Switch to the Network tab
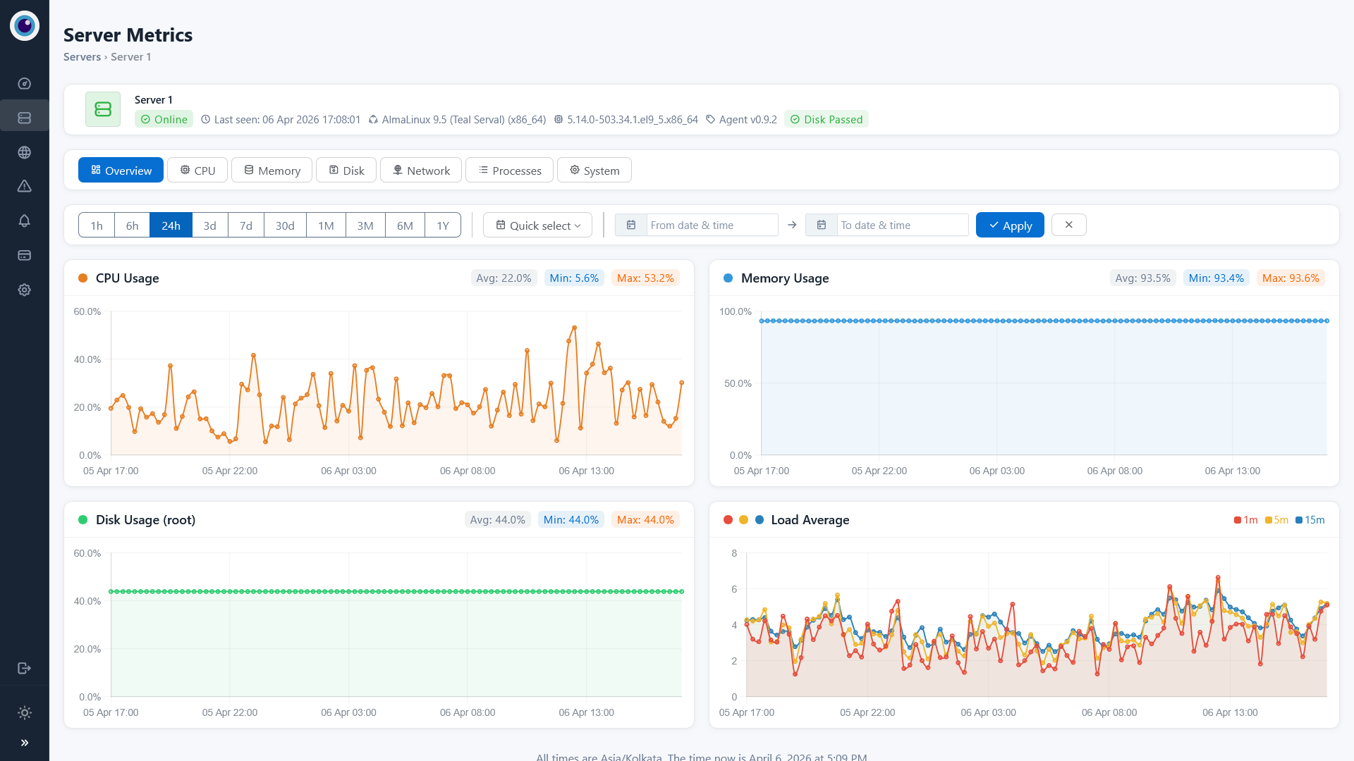 421,171
